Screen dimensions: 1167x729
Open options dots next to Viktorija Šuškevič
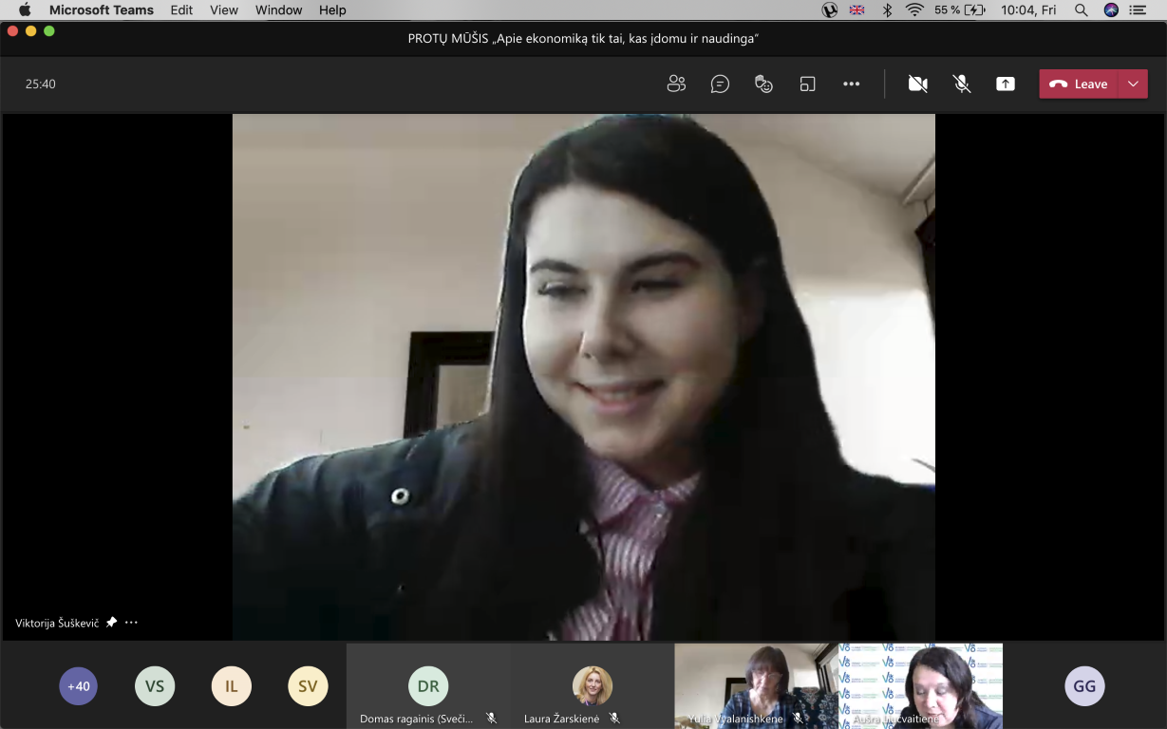point(131,623)
